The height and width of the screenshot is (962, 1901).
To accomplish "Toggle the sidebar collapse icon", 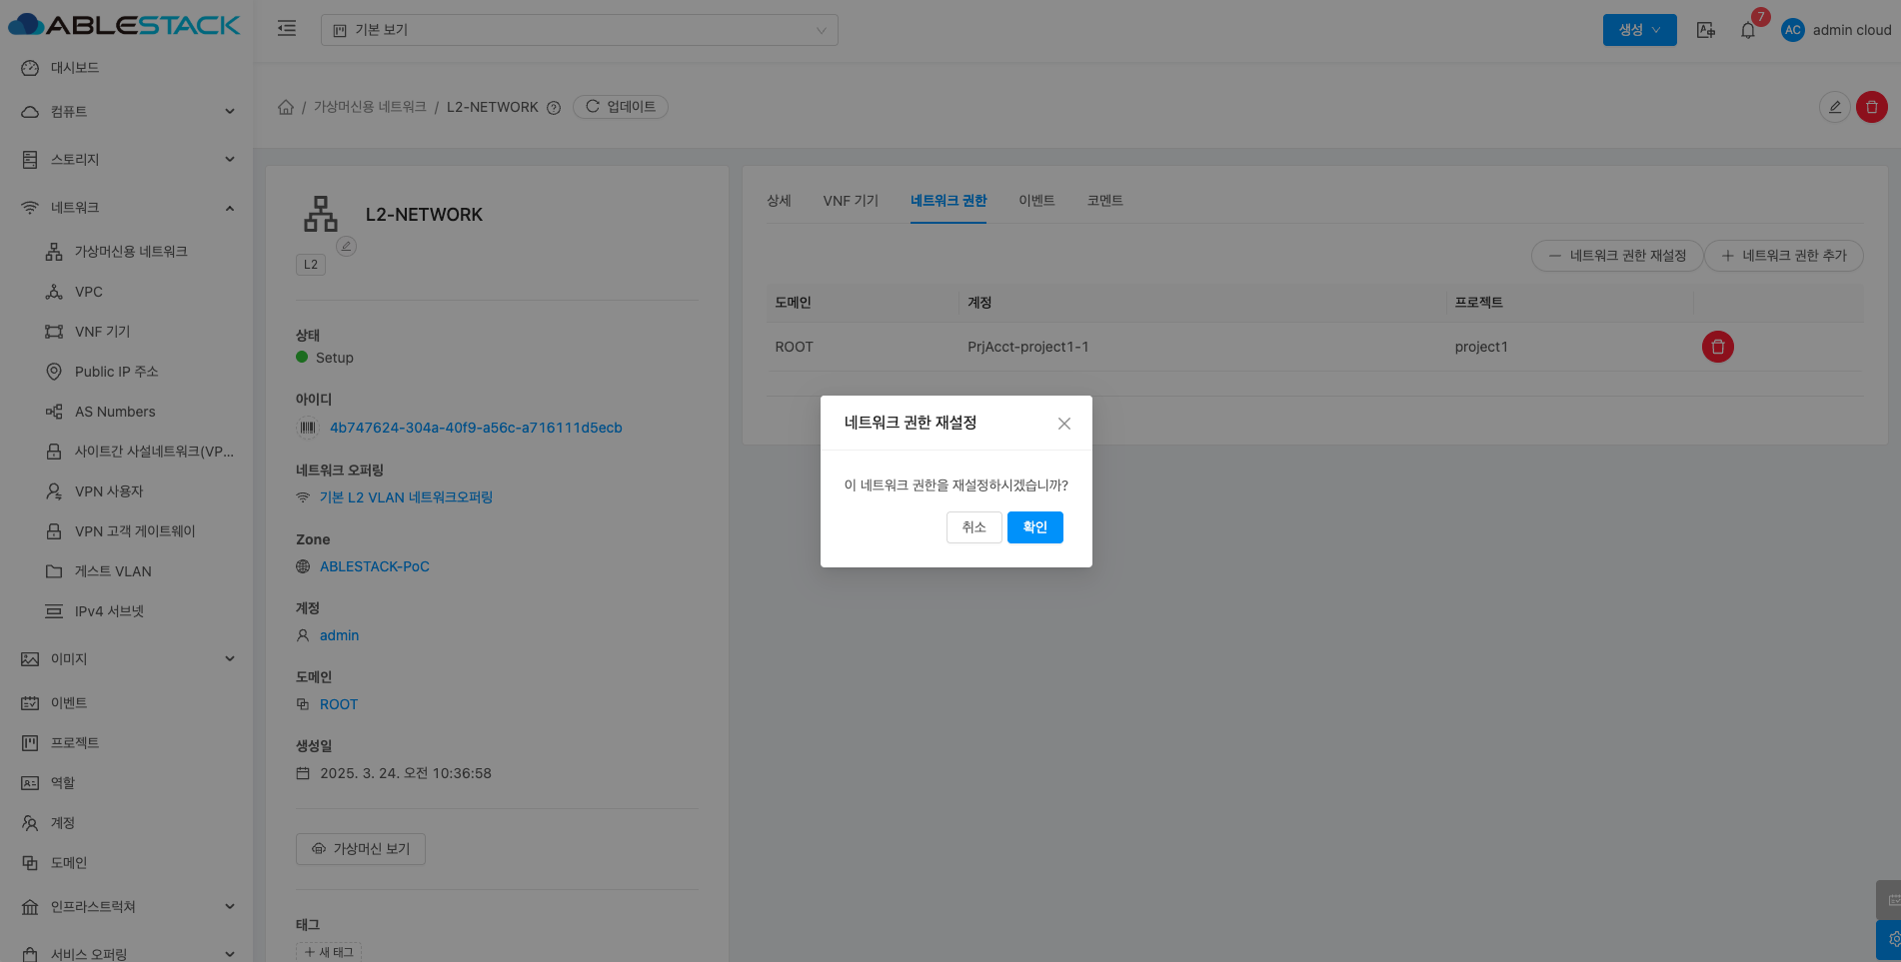I will click(x=287, y=29).
